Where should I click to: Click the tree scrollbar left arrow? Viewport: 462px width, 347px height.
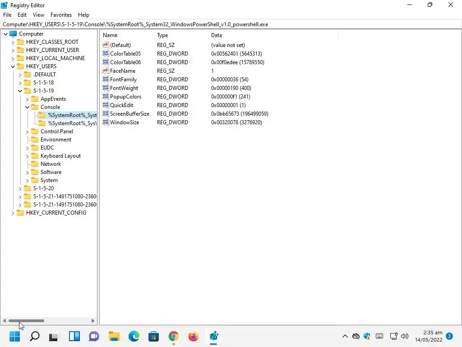[x=4, y=321]
